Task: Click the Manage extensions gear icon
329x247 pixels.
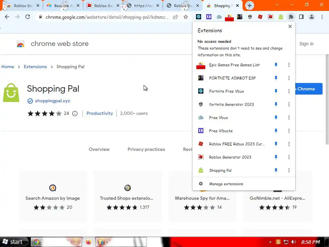Action: pyautogui.click(x=201, y=184)
